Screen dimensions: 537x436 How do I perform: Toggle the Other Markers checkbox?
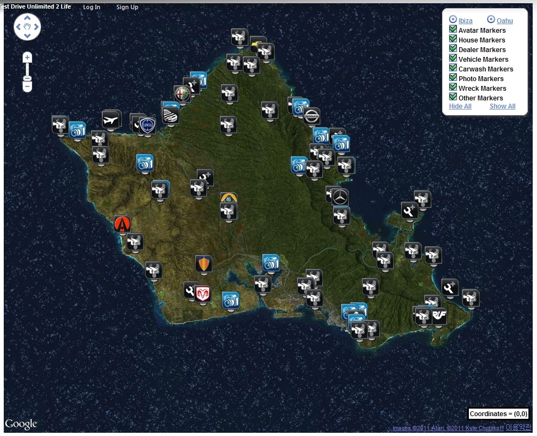[x=453, y=97]
